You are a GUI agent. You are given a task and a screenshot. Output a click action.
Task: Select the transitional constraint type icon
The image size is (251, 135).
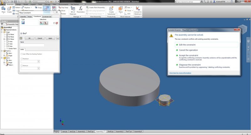23,23
